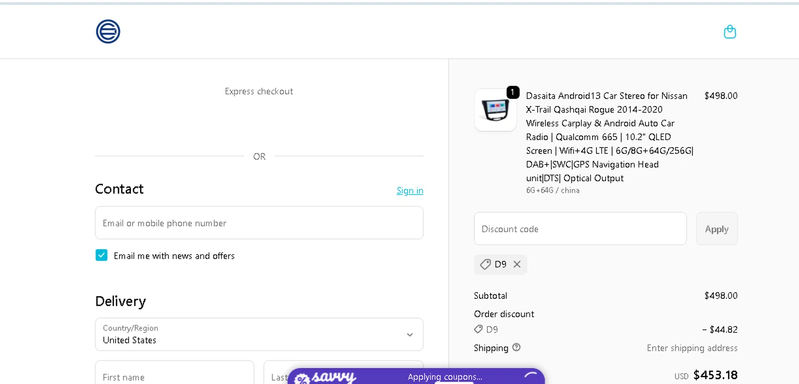Open the Country/Region dropdown

click(x=259, y=334)
